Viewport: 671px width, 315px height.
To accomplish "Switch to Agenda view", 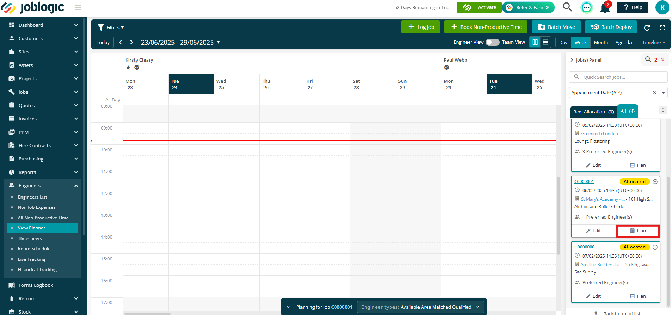I will [623, 42].
